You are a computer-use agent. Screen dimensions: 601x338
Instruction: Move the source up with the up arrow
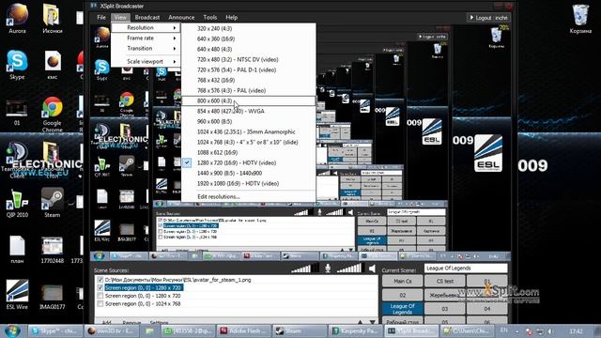360,321
